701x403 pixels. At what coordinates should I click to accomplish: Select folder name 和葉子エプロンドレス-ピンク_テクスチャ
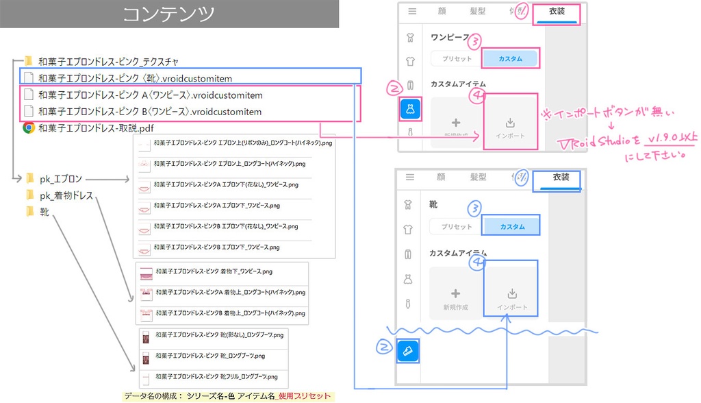click(108, 61)
